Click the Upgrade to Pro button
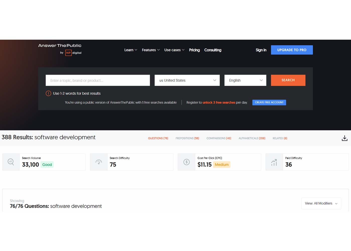351x251 pixels. (x=292, y=50)
